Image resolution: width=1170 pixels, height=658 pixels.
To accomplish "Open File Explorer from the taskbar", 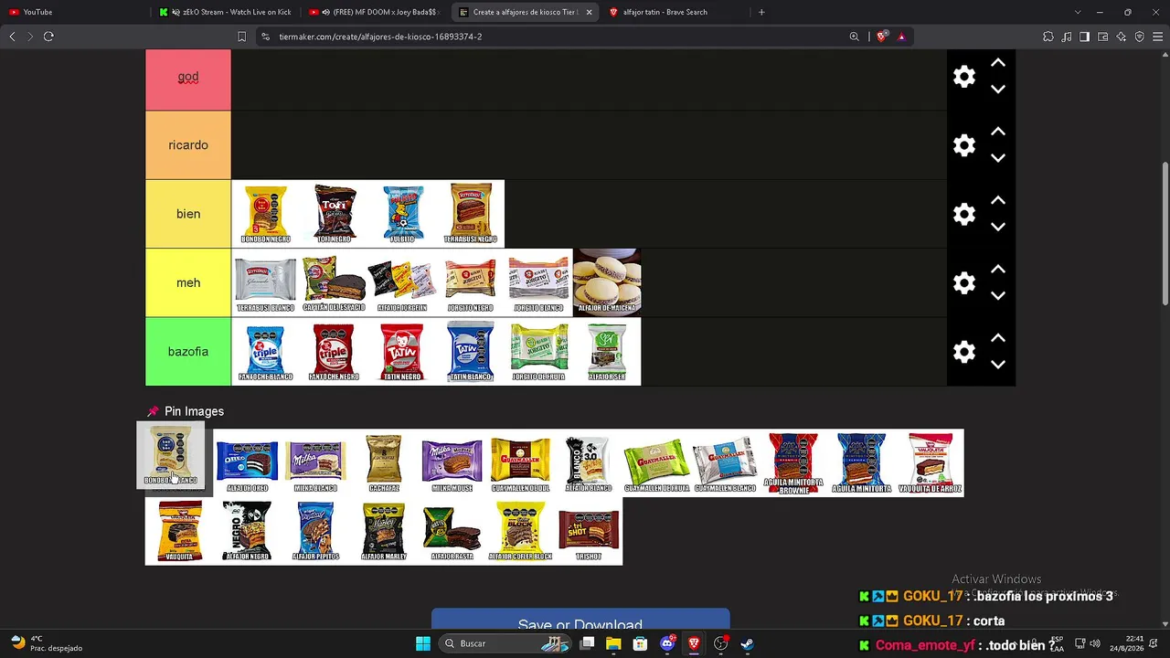I will tap(613, 643).
